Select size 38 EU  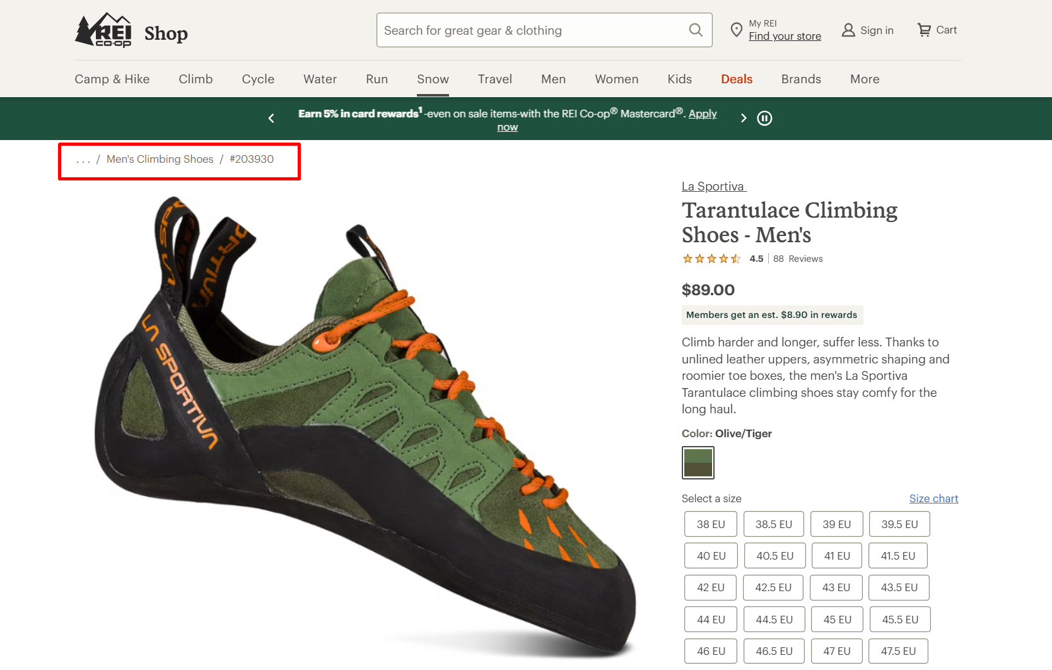coord(710,524)
